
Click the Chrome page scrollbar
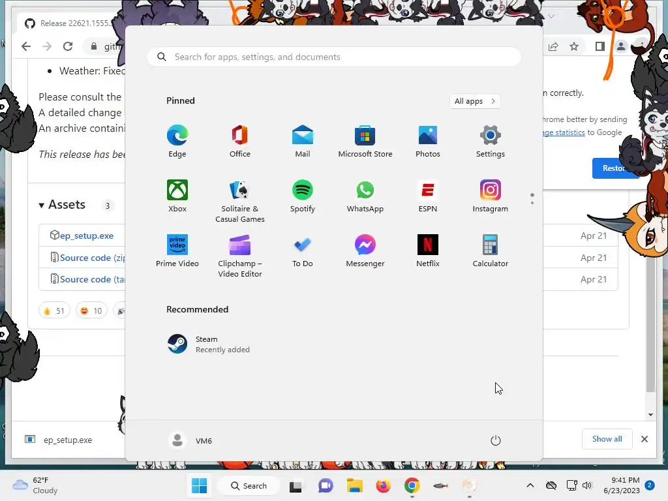(650, 324)
